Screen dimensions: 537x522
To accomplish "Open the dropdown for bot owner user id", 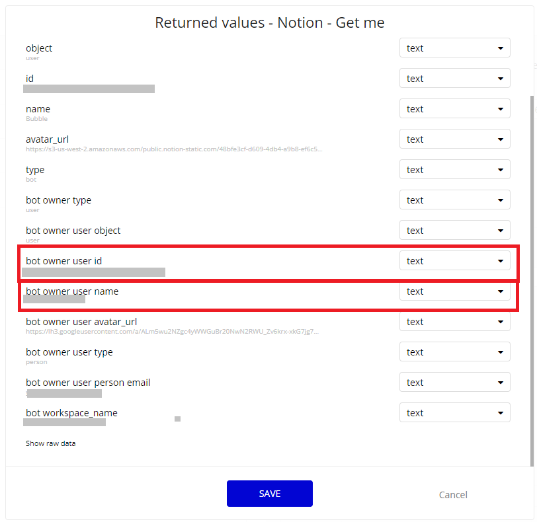I will (x=454, y=260).
